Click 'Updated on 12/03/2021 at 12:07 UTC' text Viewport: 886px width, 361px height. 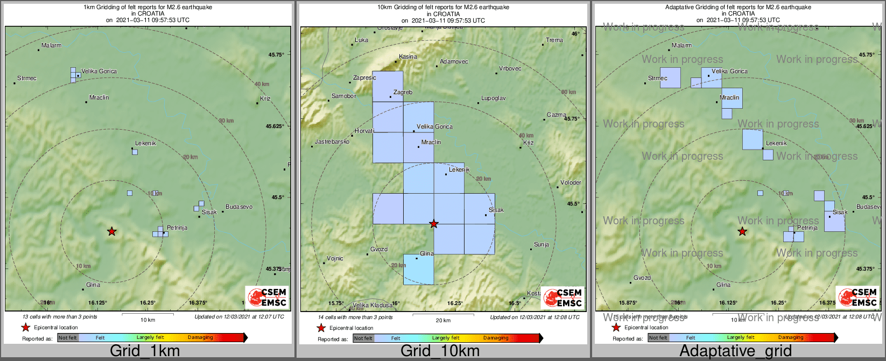[239, 317]
